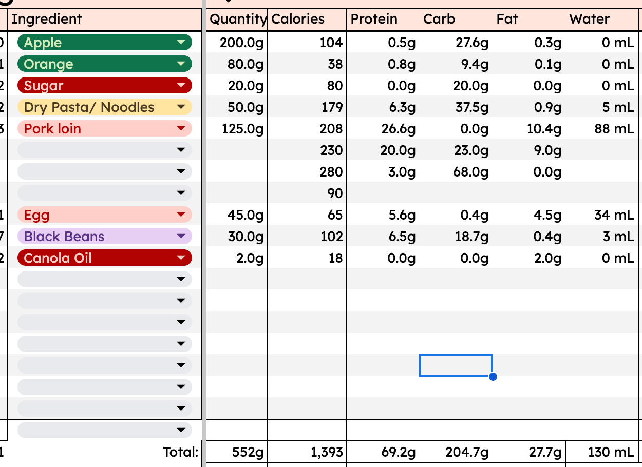642x467 pixels.
Task: Click Pork loin protein cell 26.6g
Action: [383, 129]
